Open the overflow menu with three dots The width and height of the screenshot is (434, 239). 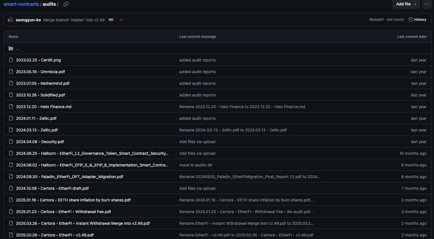(x=427, y=4)
